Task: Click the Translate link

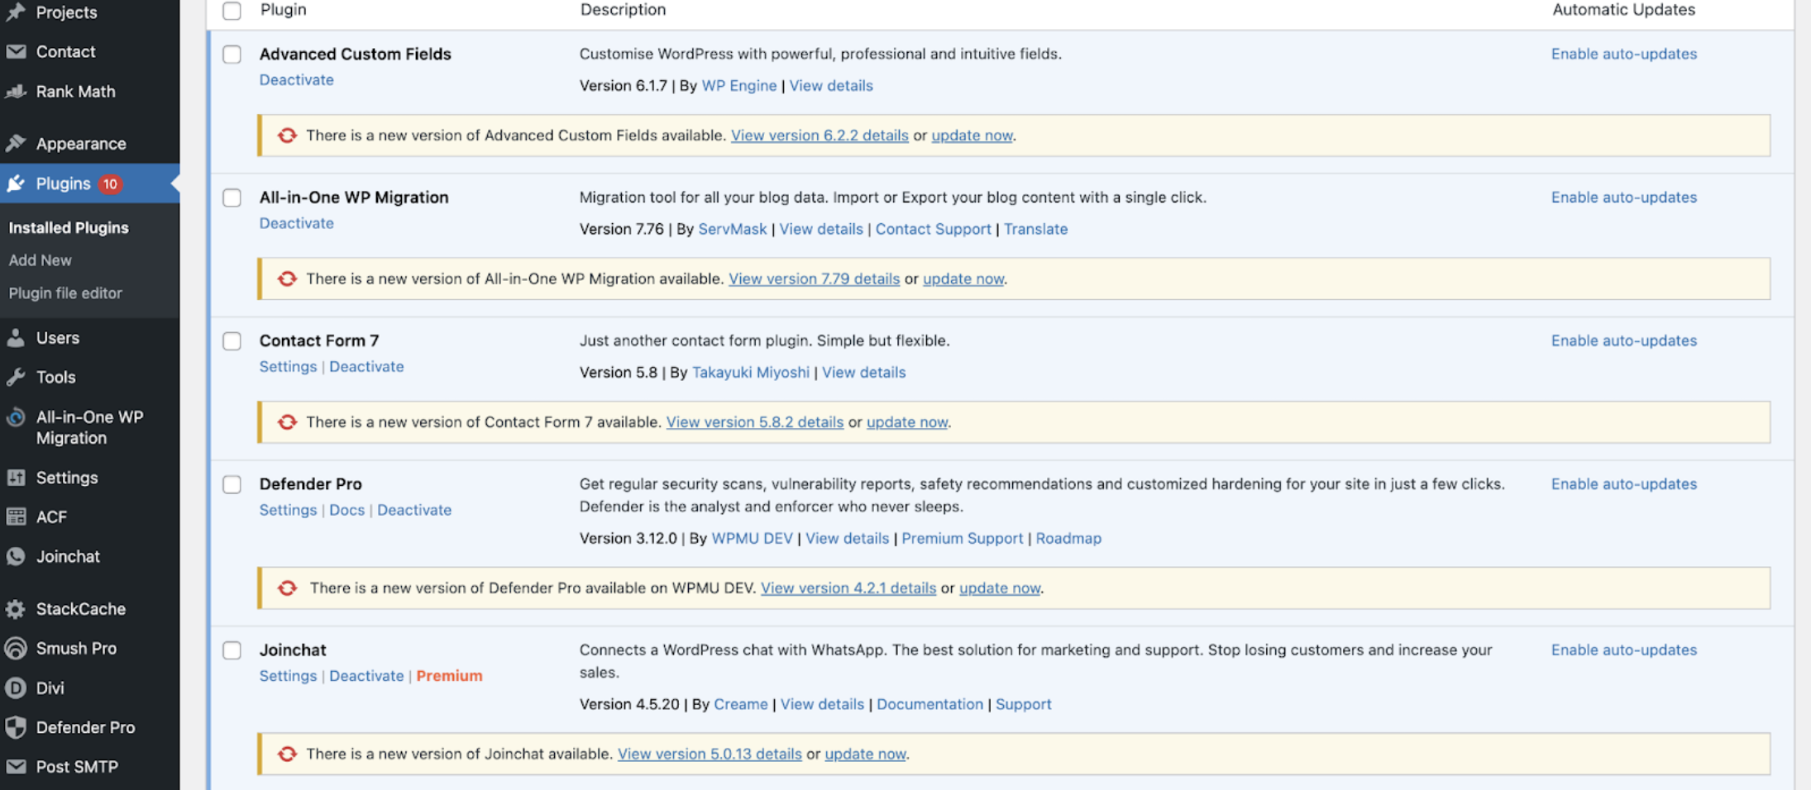Action: pos(1035,229)
